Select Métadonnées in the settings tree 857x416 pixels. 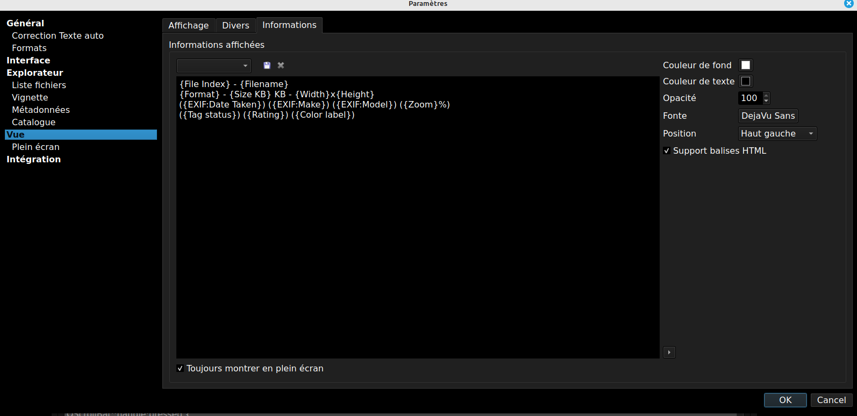click(x=41, y=110)
